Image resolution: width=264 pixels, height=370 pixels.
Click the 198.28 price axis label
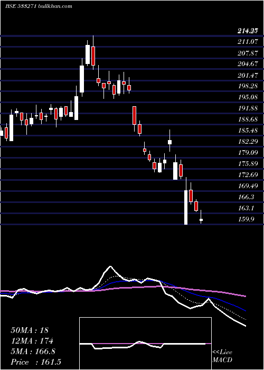tap(248, 86)
